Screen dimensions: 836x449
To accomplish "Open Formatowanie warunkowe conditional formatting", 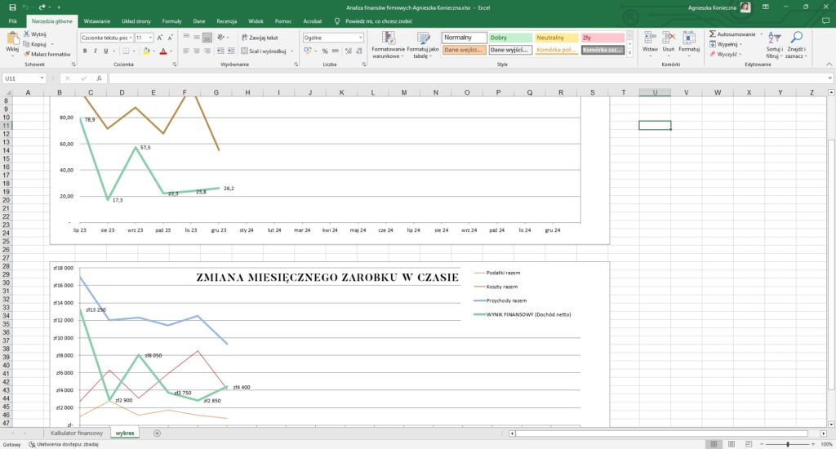I will 388,43.
